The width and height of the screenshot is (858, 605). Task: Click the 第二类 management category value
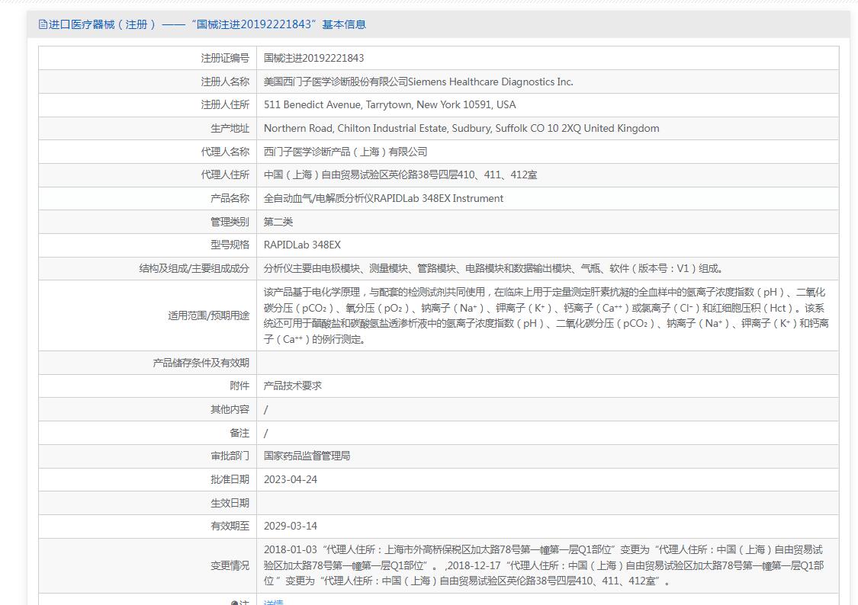pyautogui.click(x=278, y=222)
